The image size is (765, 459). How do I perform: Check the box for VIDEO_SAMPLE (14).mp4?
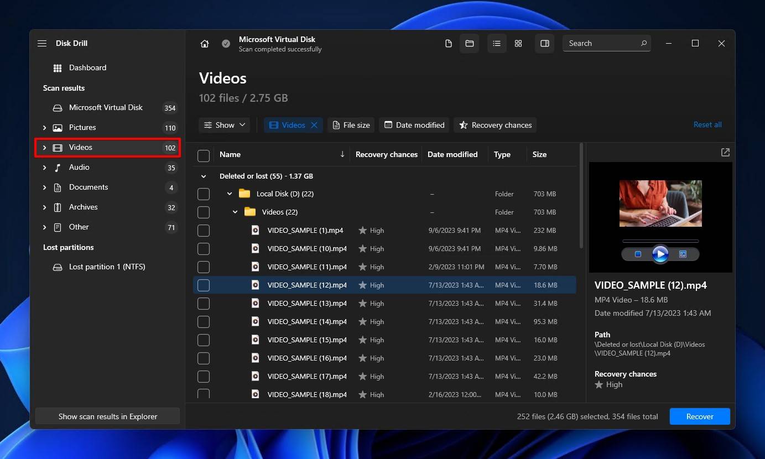(x=204, y=322)
